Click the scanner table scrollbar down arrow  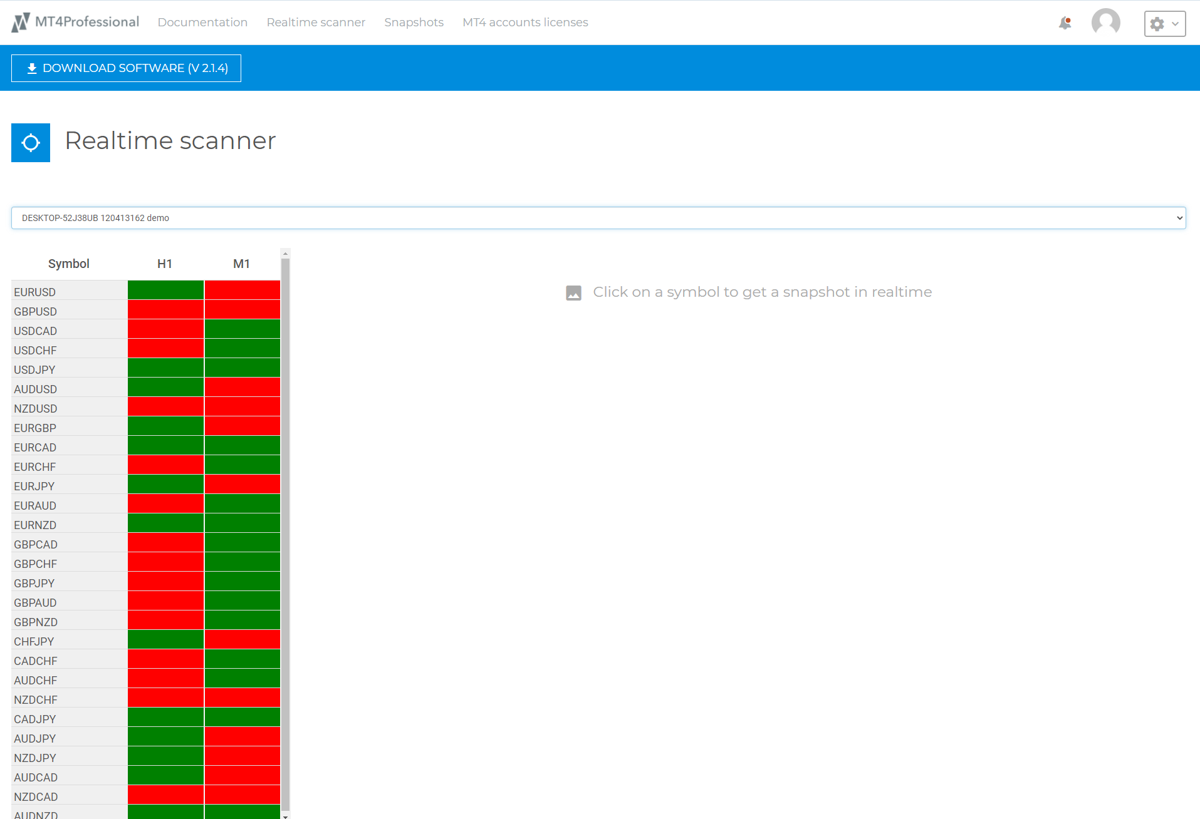(285, 816)
